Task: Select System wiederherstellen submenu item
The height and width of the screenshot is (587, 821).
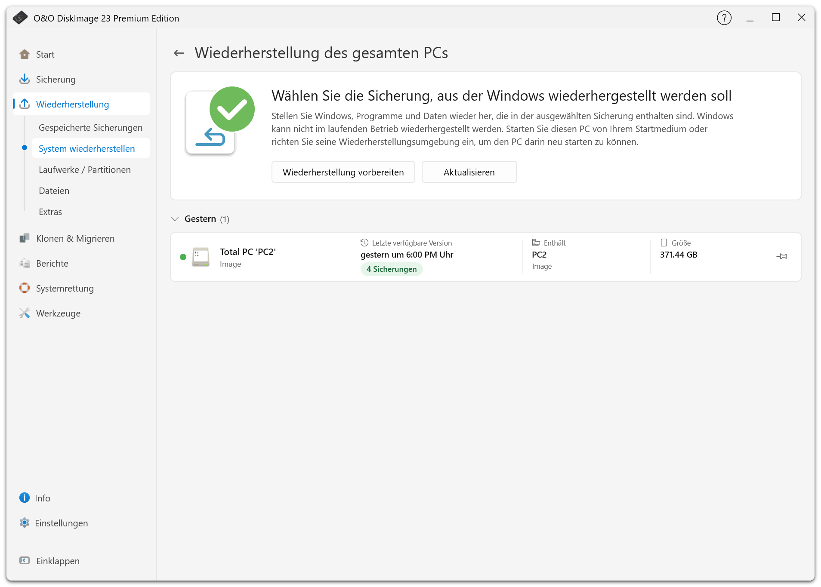Action: [90, 148]
